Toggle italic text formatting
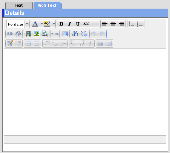The height and width of the screenshot is (153, 170). (x=70, y=24)
